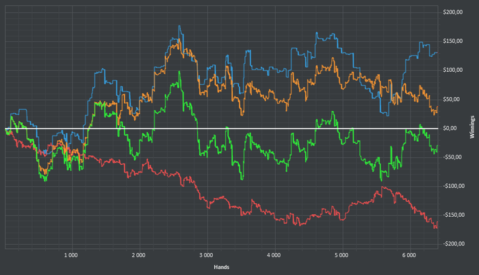479x275 pixels.
Task: Click the Hands axis title
Action: click(x=222, y=267)
